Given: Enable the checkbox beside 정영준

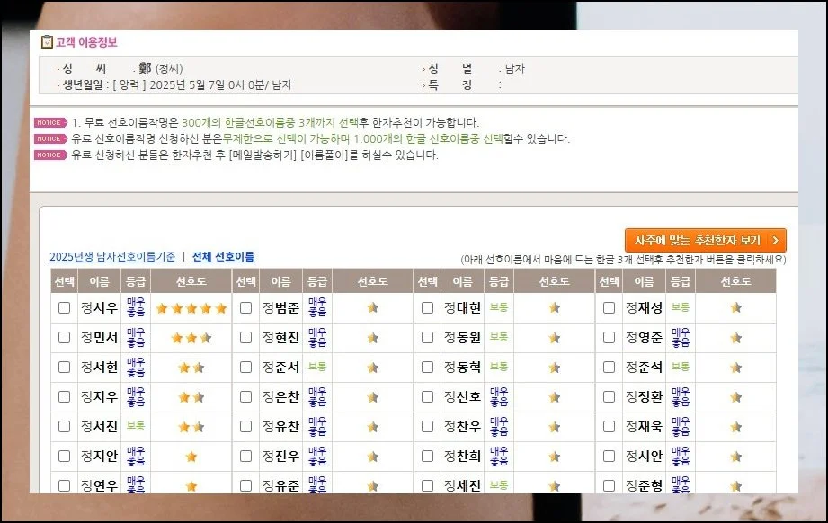Looking at the screenshot, I should pyautogui.click(x=609, y=338).
